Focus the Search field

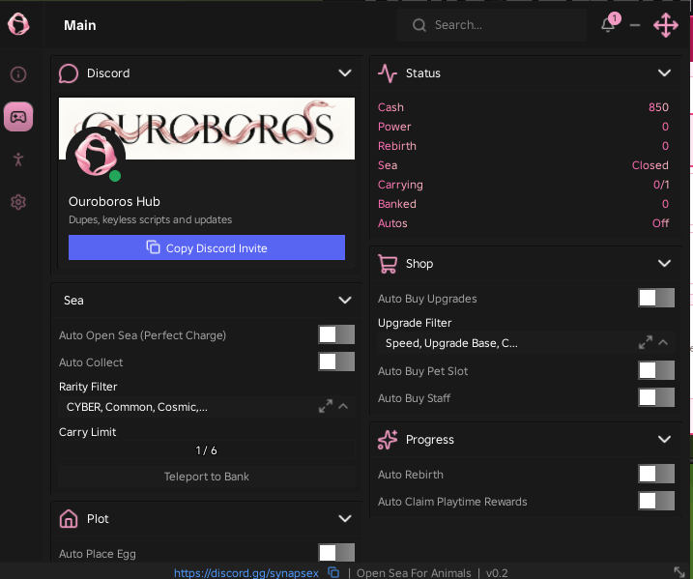pos(492,25)
